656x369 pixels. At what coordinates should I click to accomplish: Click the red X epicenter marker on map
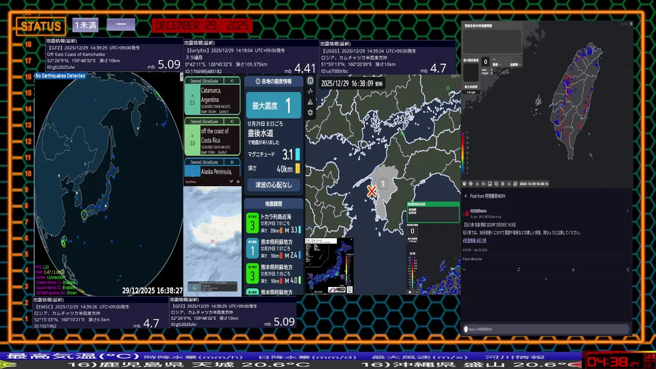[x=372, y=192]
